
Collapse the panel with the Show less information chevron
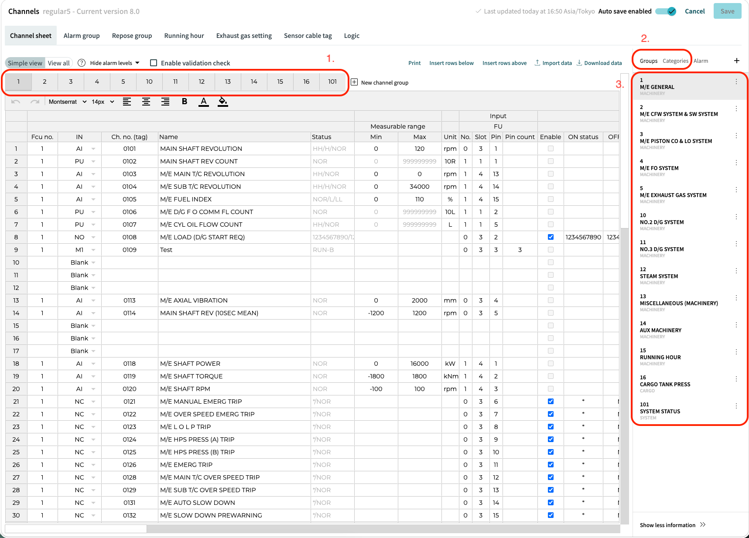(x=703, y=524)
